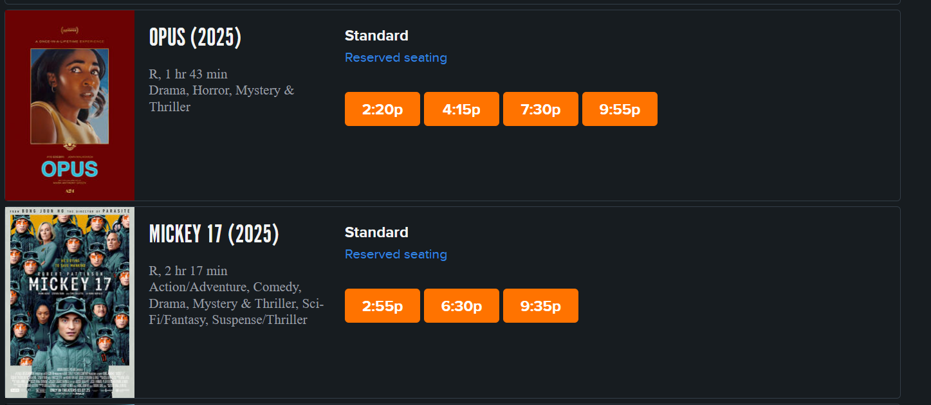Open Reserved seating link for Opus
Screen dimensions: 931x405
[396, 58]
